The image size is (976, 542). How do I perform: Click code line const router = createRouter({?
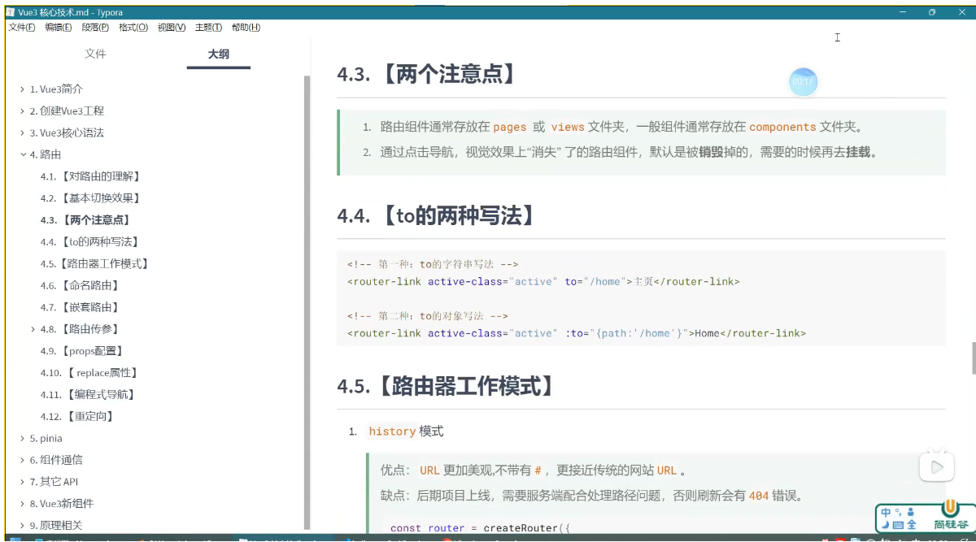point(481,528)
